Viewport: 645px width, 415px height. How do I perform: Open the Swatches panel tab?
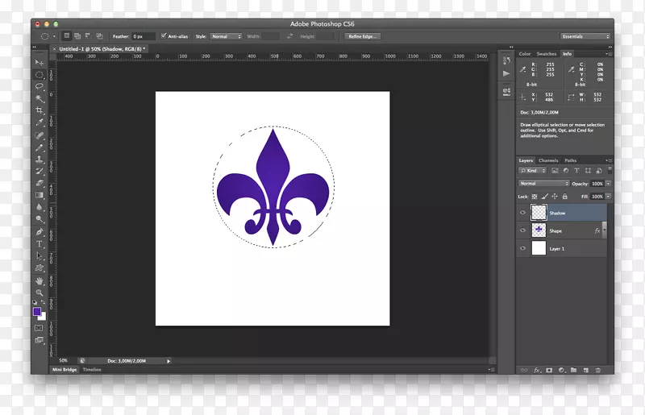[x=546, y=54]
